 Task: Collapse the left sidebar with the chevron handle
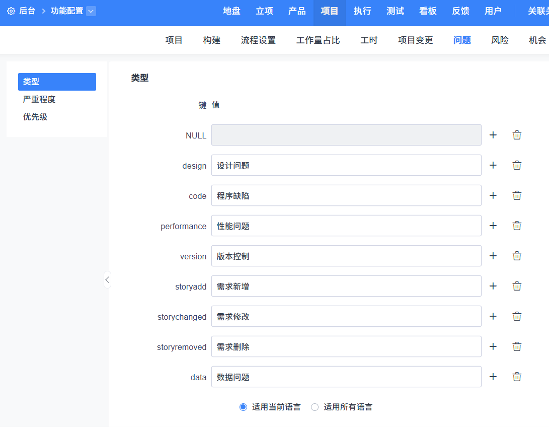click(107, 279)
